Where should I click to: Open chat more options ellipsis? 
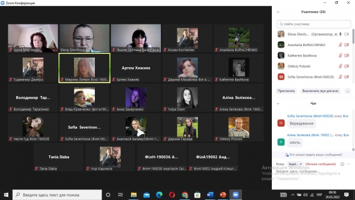coord(348,164)
